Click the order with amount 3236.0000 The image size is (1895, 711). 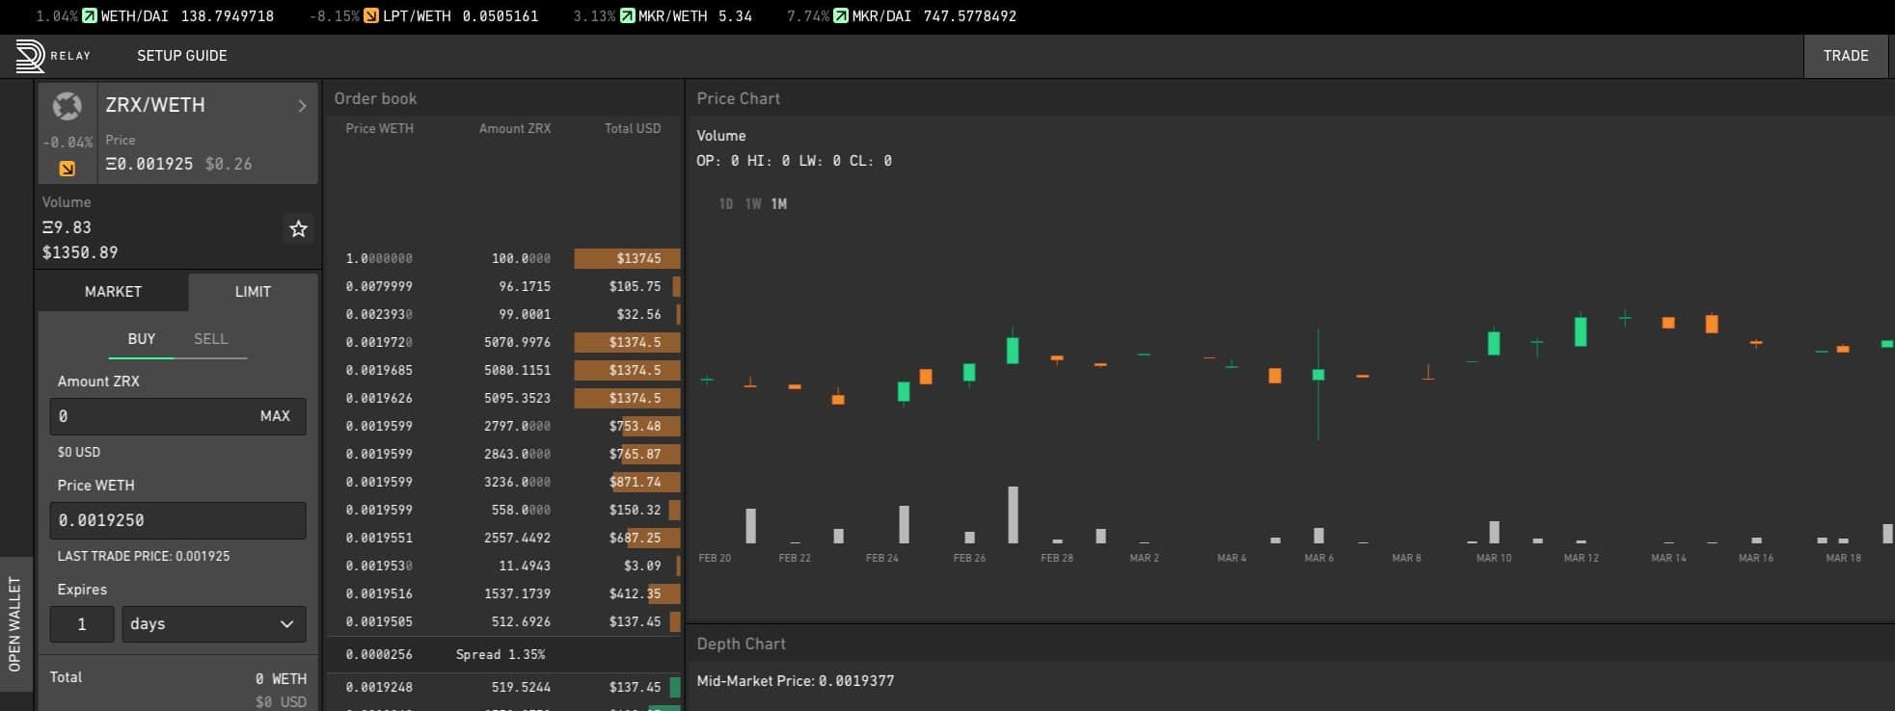pyautogui.click(x=503, y=482)
